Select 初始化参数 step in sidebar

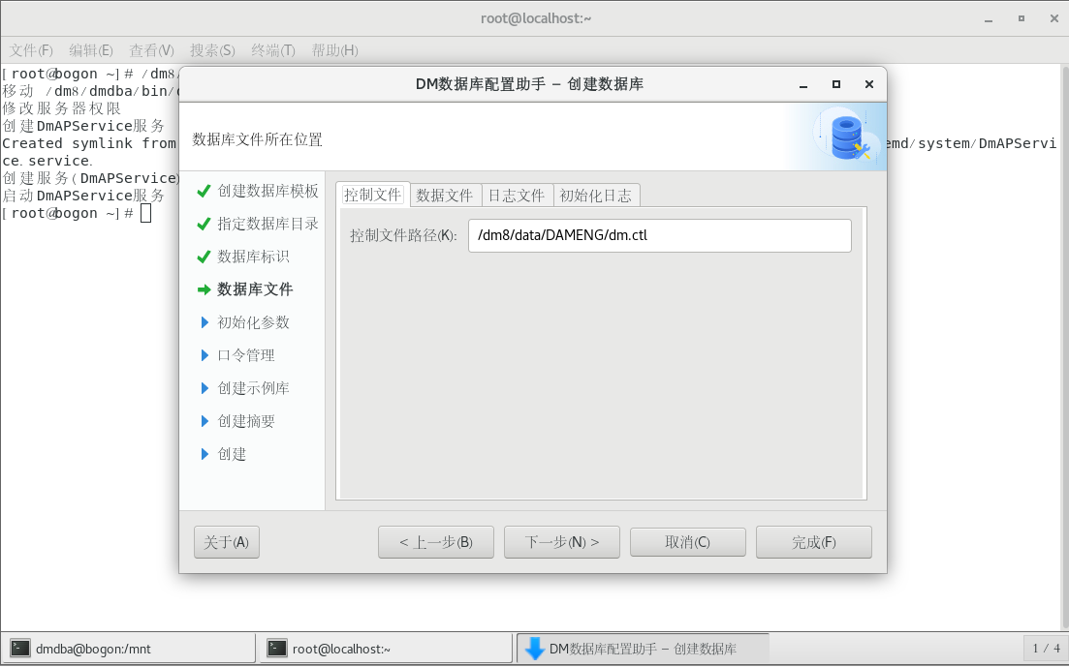(x=253, y=322)
